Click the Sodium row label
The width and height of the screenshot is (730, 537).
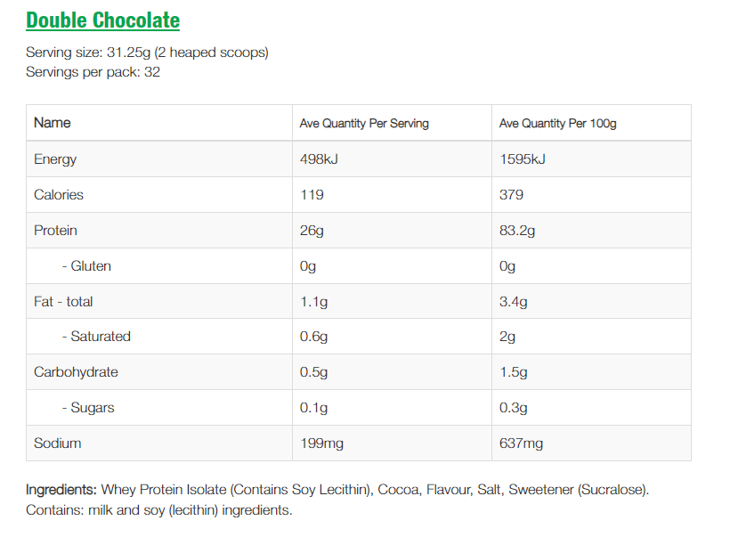coord(57,443)
